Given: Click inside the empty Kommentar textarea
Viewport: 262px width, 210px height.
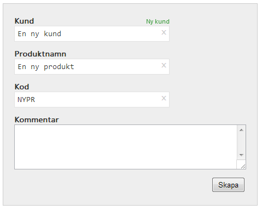Looking at the screenshot, I should (126, 147).
